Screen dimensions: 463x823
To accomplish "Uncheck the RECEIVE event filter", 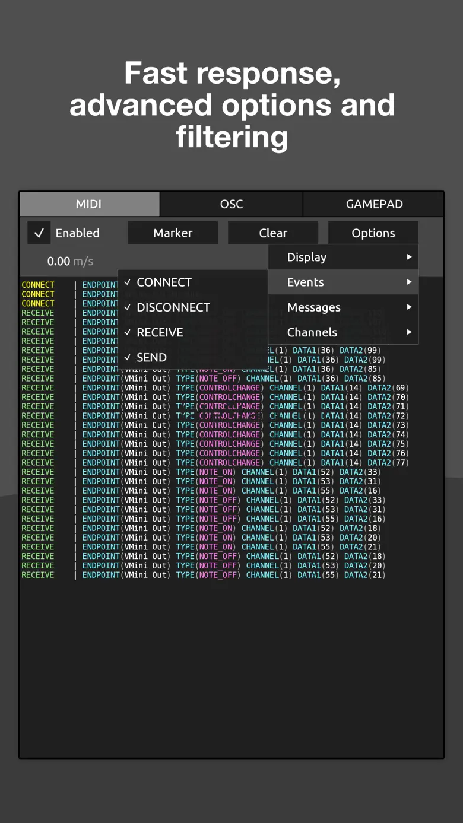I will tap(192, 332).
